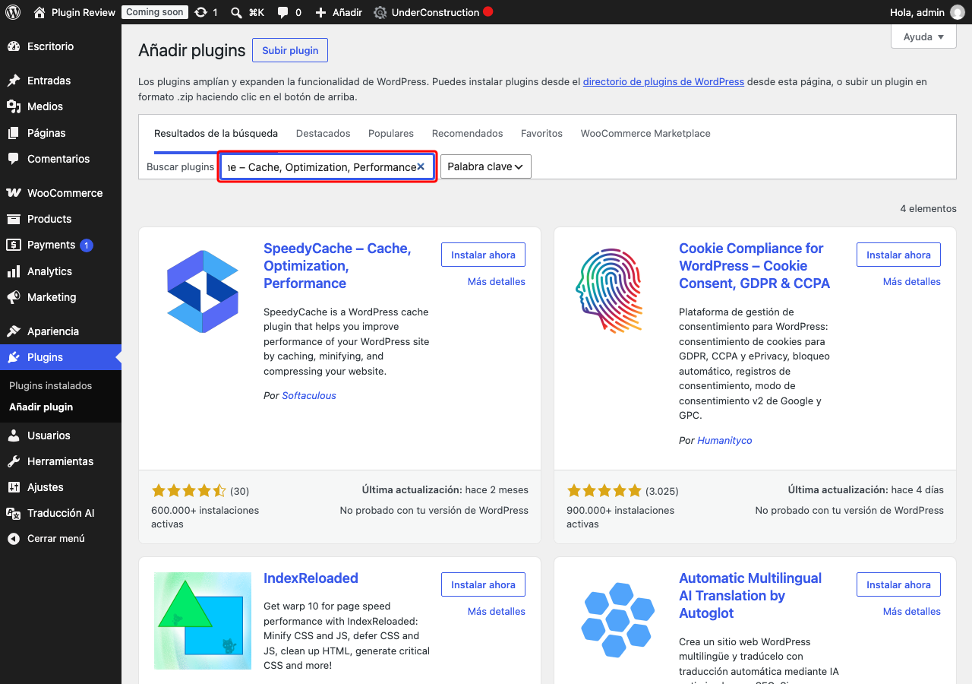Viewport: 972px width, 684px height.
Task: Open the Añadir plugin submenu item
Action: point(41,407)
